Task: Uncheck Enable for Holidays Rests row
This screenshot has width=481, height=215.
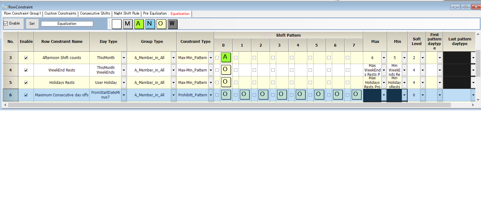Action: (x=26, y=82)
